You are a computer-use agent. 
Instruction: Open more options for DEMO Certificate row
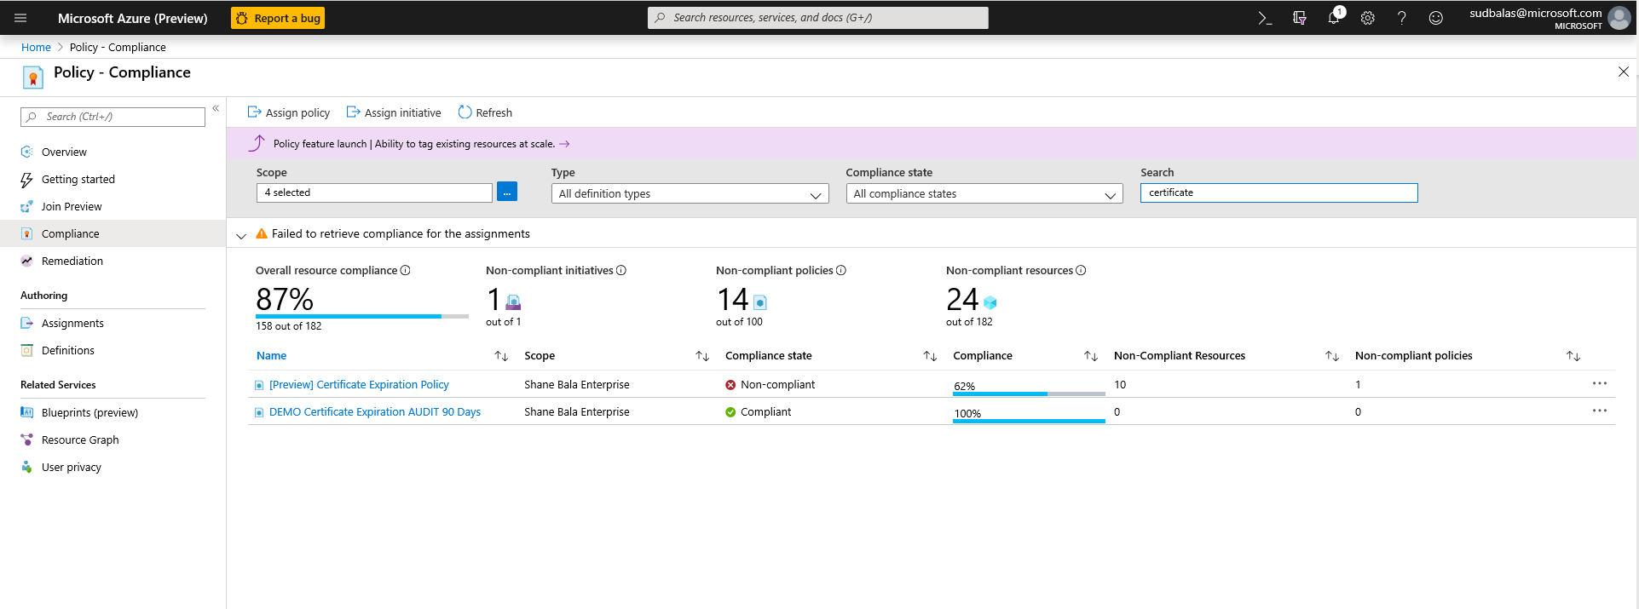(x=1600, y=411)
